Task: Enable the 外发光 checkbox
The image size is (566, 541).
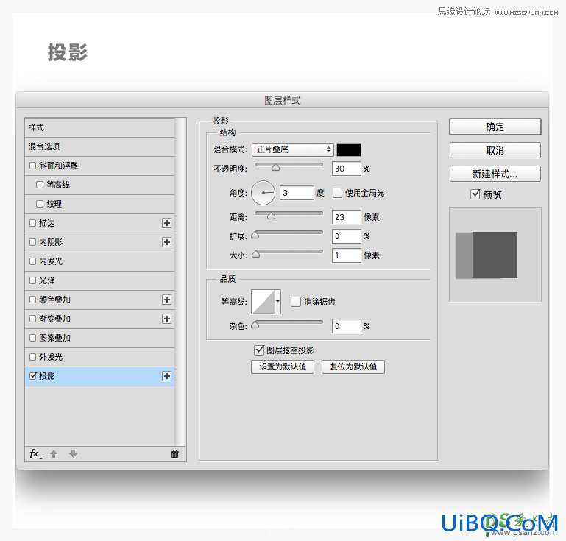Action: [33, 357]
